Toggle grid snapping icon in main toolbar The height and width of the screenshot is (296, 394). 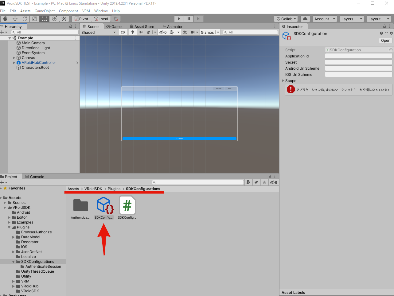click(x=116, y=19)
